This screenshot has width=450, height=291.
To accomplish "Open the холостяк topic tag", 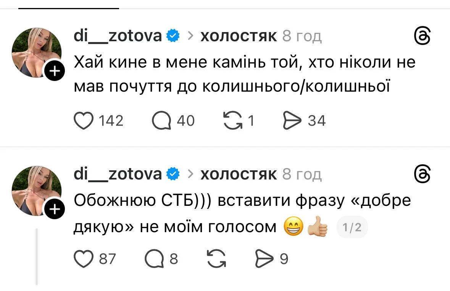I will click(x=239, y=35).
